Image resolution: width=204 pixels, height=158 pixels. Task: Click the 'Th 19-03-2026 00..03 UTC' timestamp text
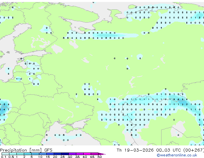click(x=149, y=150)
